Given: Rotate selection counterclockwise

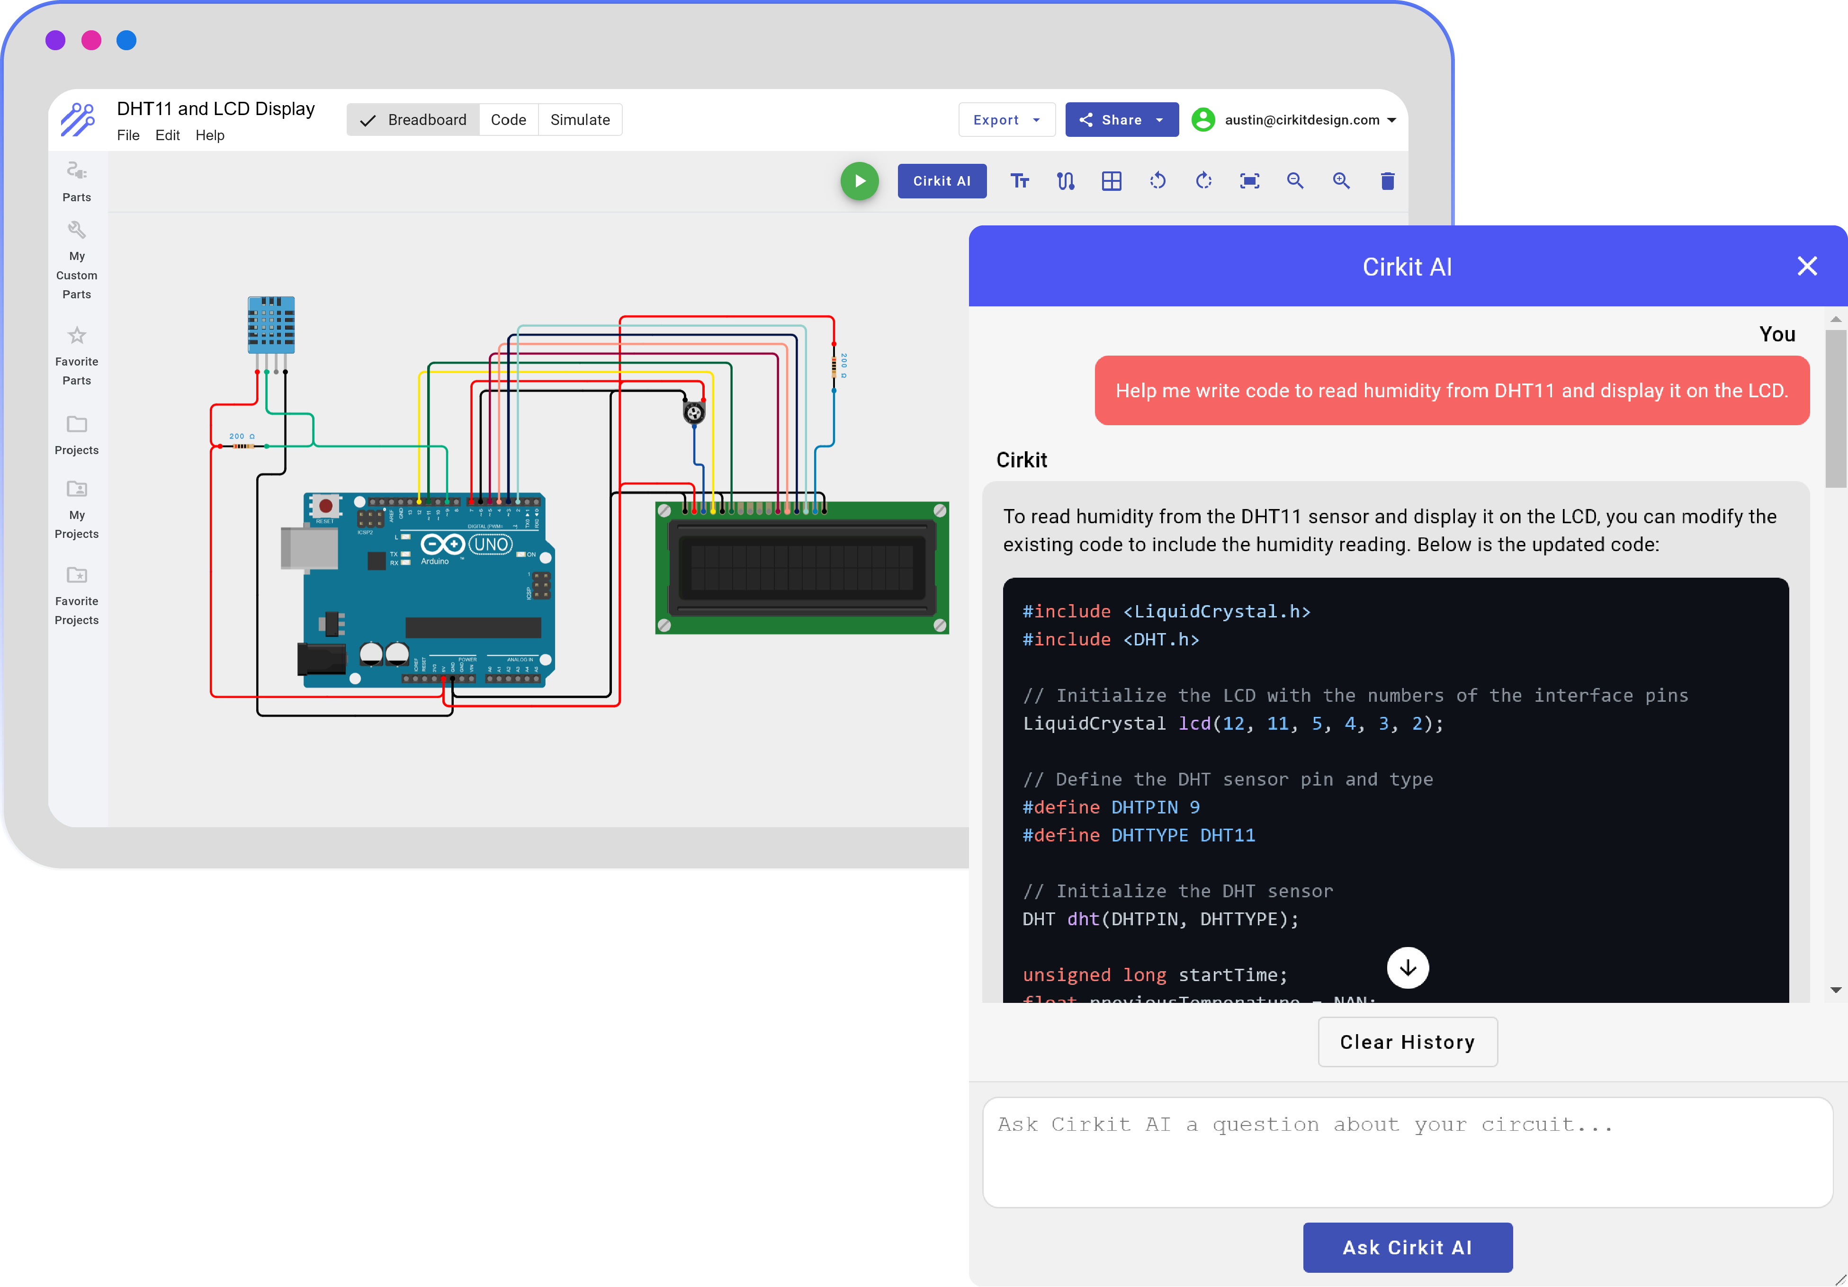Looking at the screenshot, I should point(1157,181).
